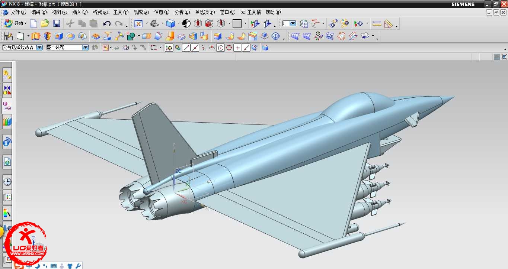Toggle the Enable Snap Points button
508x269 pixels.
(169, 48)
